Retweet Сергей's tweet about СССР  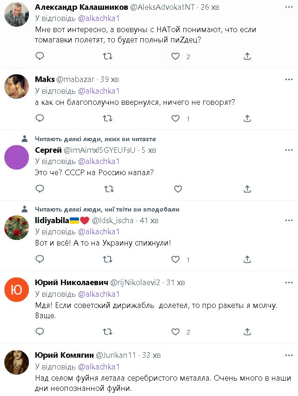[x=107, y=189]
